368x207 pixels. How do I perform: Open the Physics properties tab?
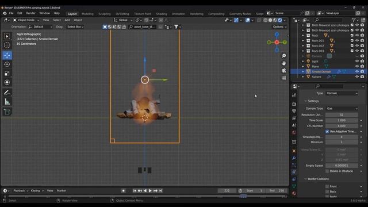point(294,172)
